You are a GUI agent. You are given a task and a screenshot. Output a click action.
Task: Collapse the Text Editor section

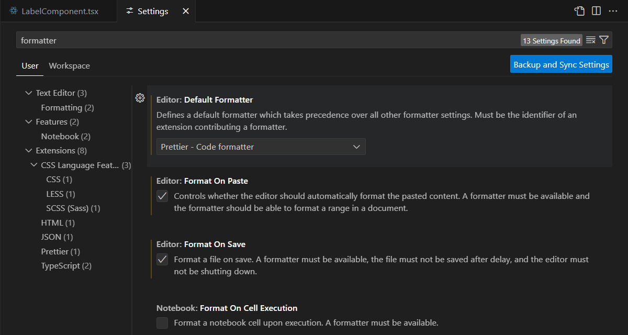[29, 93]
